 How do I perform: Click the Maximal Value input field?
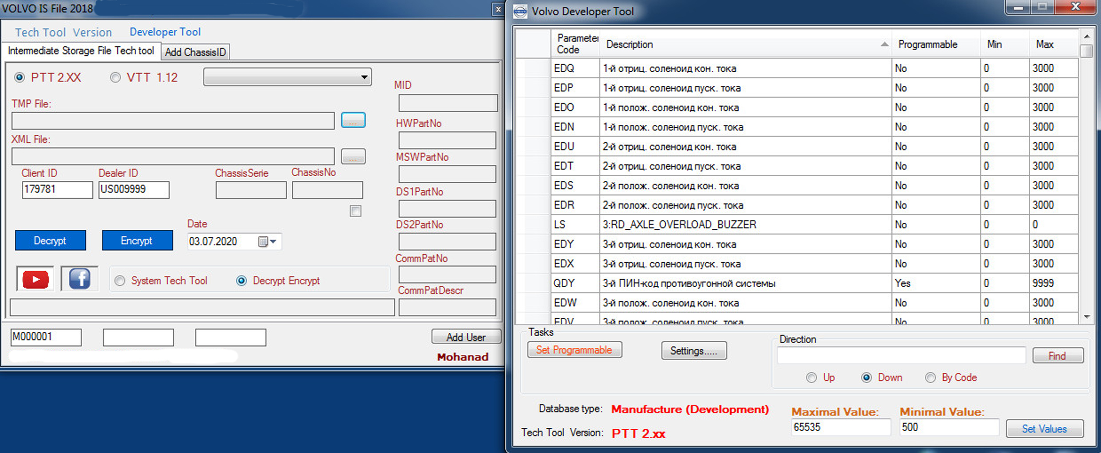(x=840, y=427)
